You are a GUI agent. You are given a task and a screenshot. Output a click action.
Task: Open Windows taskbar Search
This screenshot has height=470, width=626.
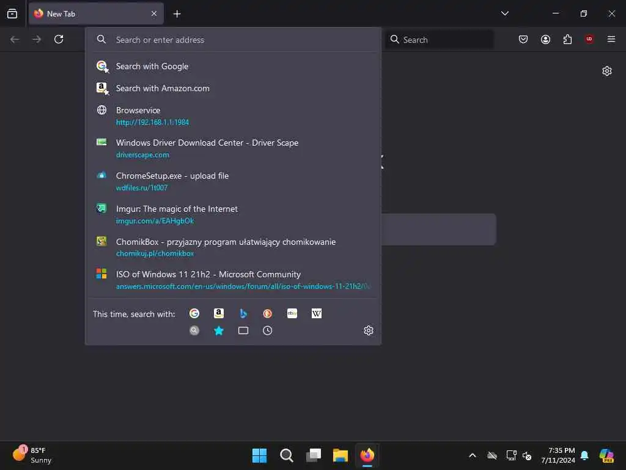click(286, 455)
